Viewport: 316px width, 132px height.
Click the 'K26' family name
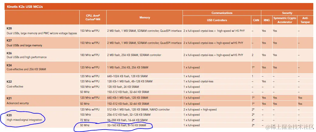click(9, 53)
